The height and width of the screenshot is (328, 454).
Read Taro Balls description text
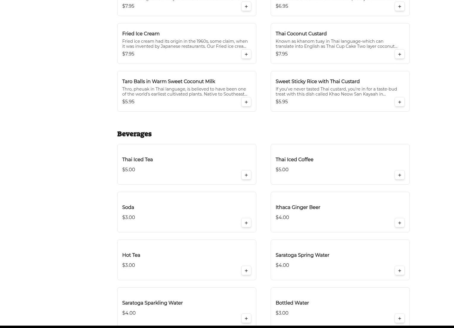(x=185, y=92)
